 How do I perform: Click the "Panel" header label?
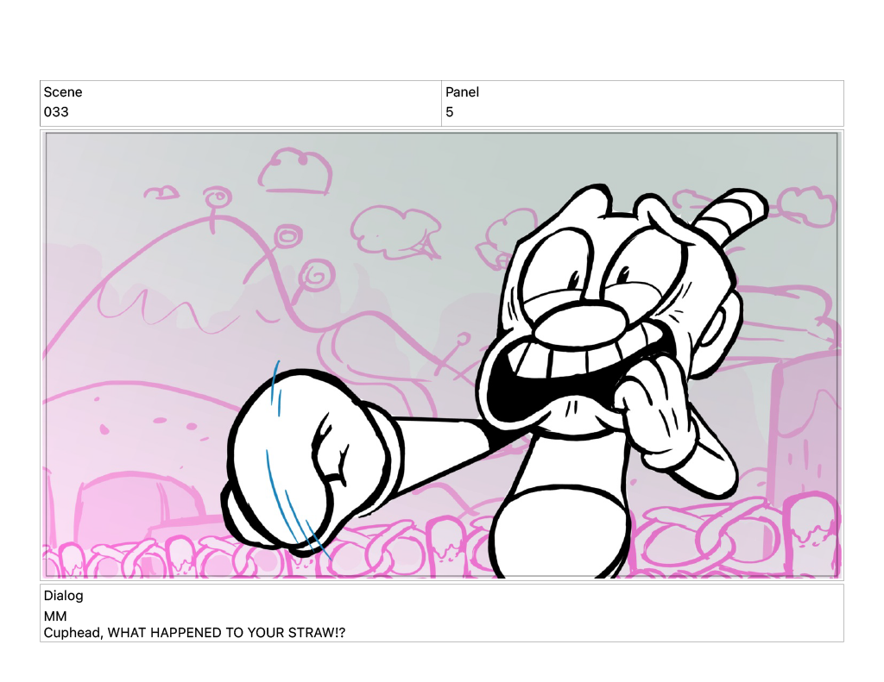click(x=462, y=92)
